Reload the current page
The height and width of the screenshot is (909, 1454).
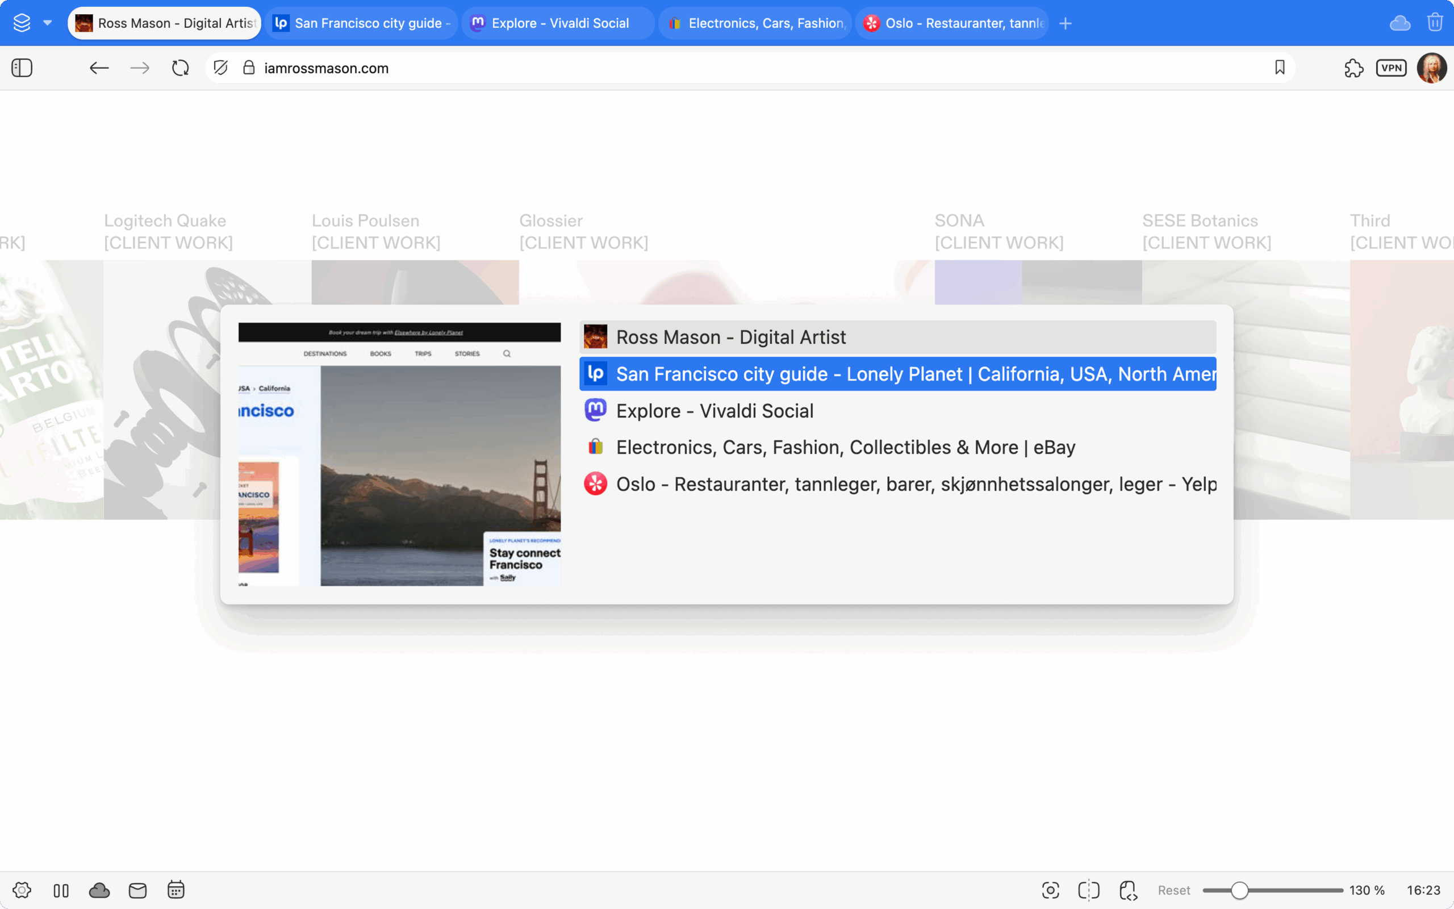click(180, 68)
